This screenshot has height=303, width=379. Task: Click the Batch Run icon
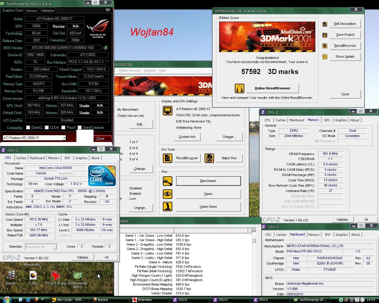pyautogui.click(x=209, y=158)
